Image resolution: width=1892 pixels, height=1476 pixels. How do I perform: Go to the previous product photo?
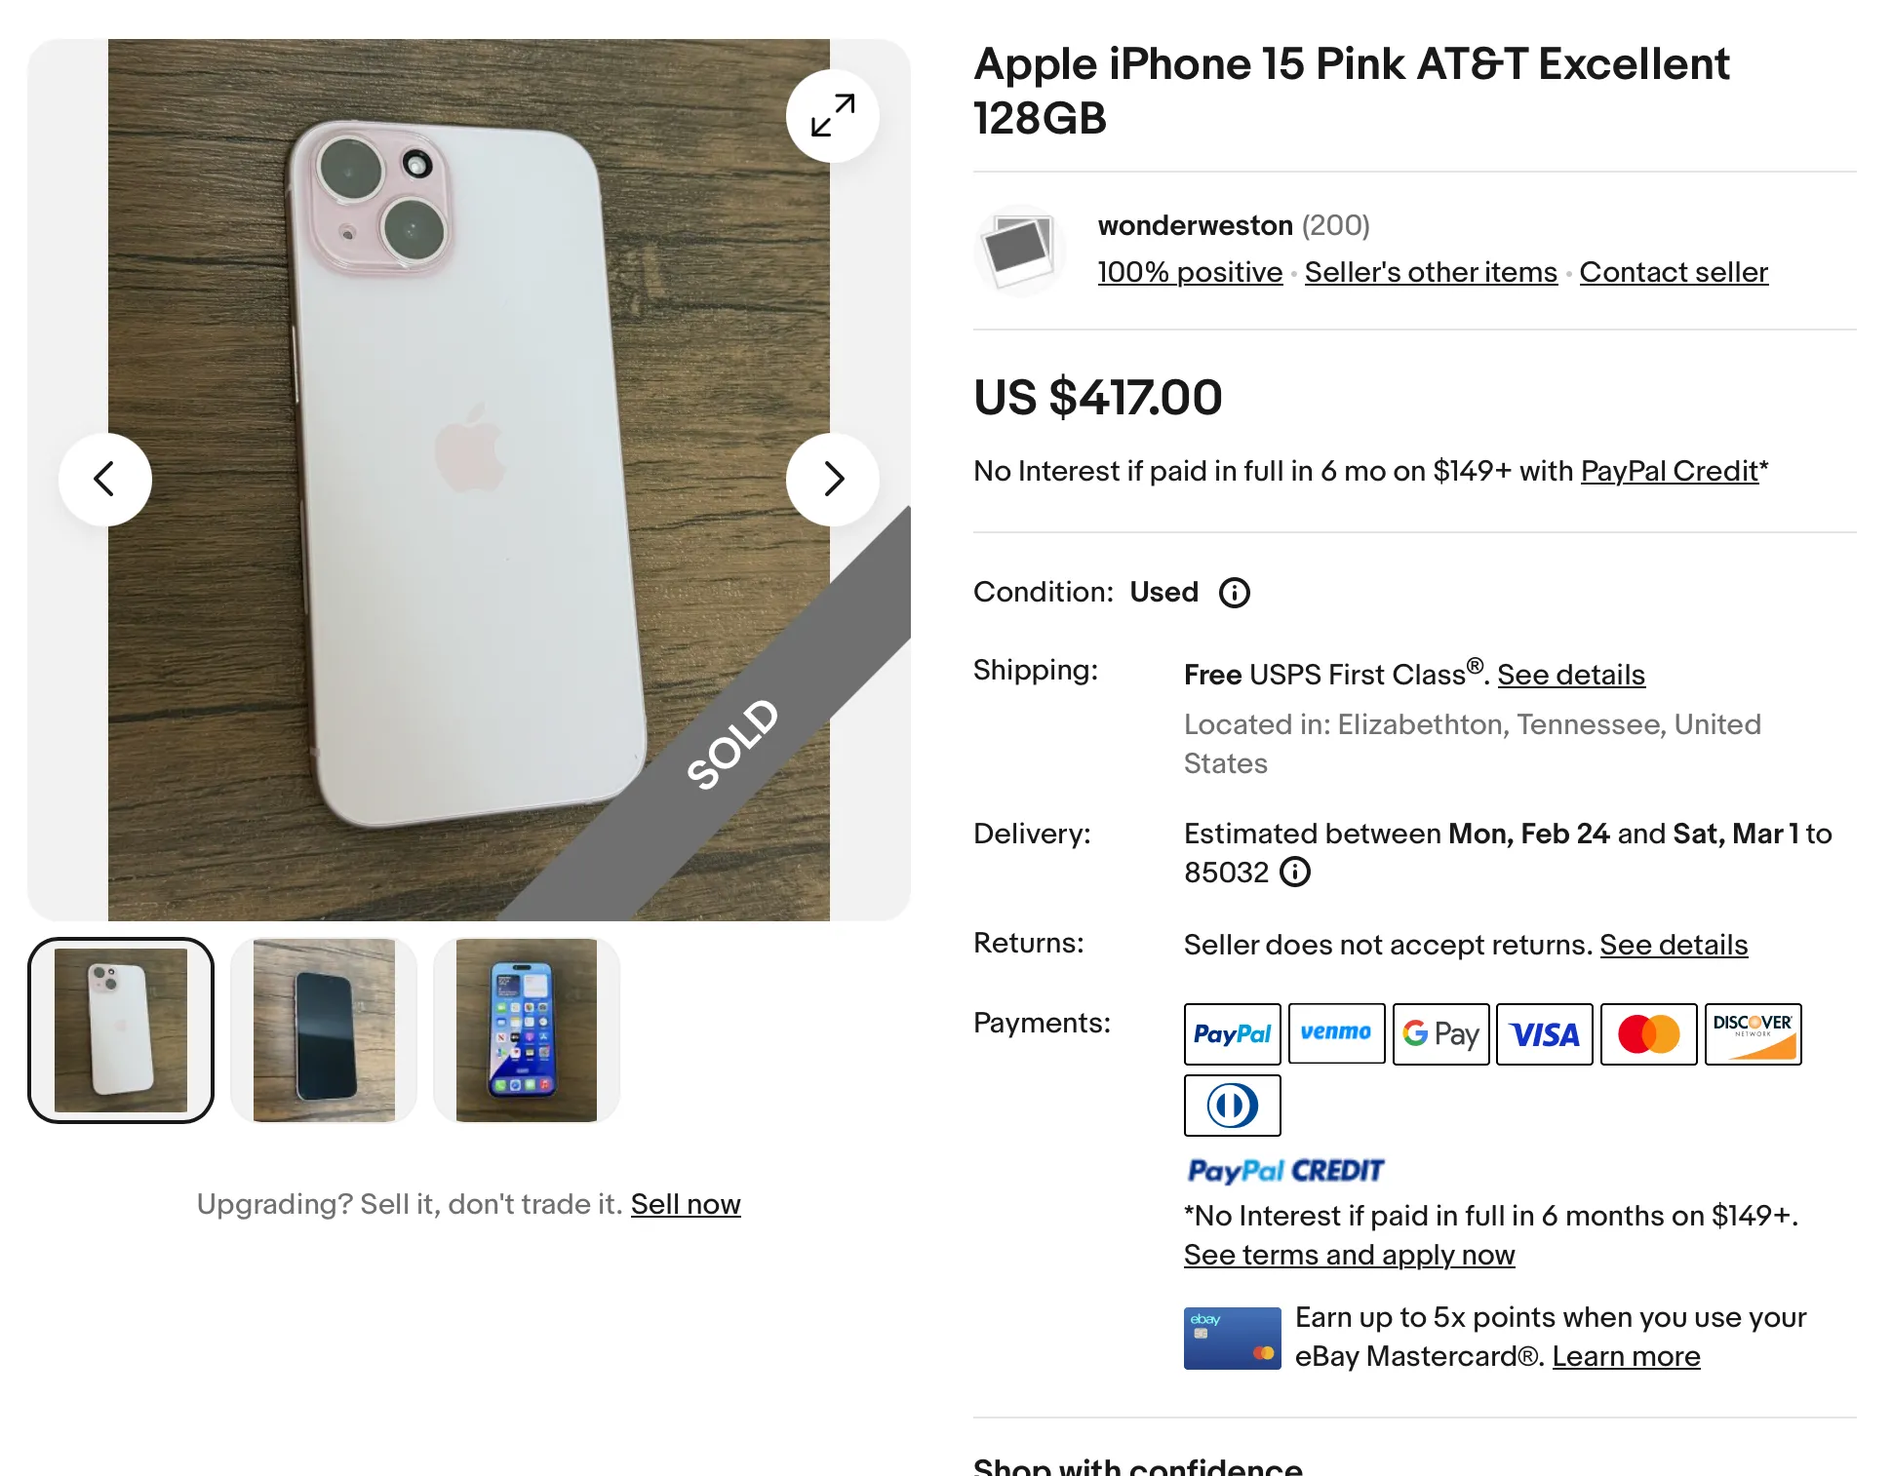pyautogui.click(x=105, y=479)
